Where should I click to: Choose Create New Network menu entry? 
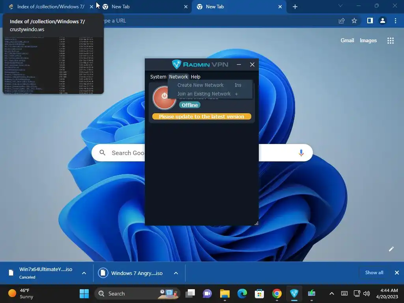(x=210, y=85)
